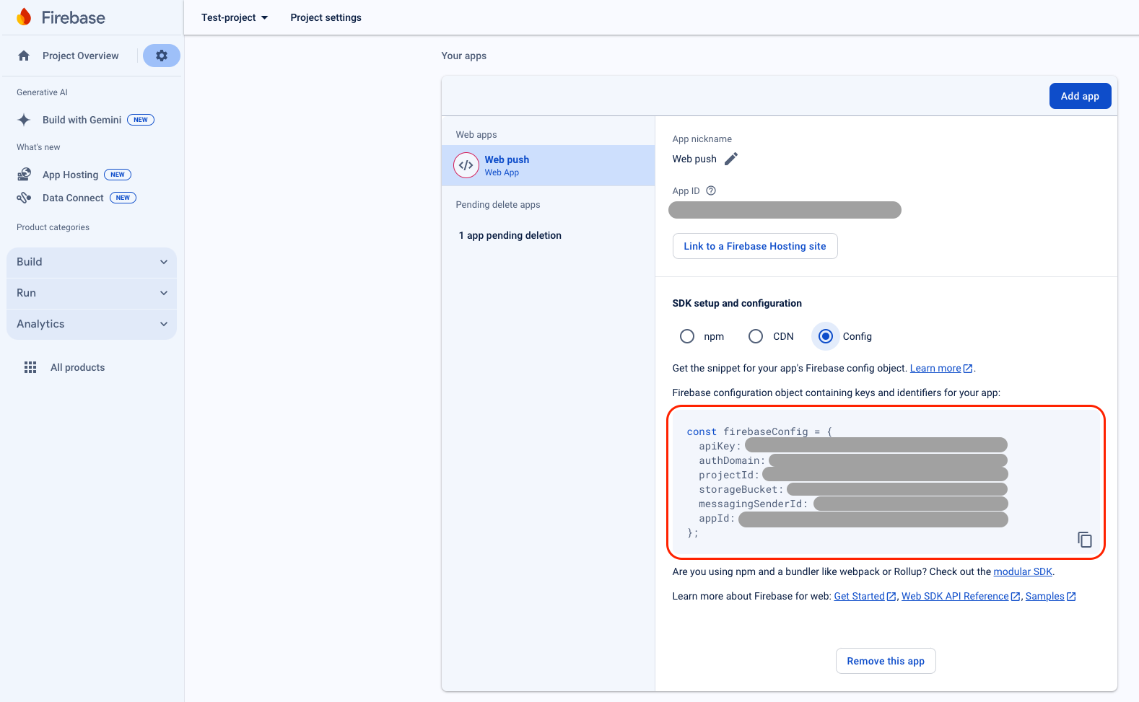1139x702 pixels.
Task: Click the authDomain line in the config
Action: (852, 460)
